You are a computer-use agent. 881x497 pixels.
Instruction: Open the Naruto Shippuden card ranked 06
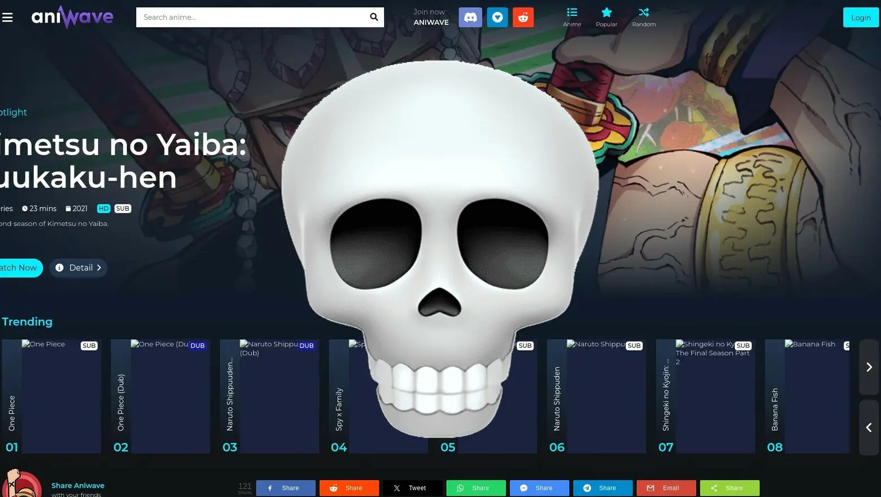(596, 396)
